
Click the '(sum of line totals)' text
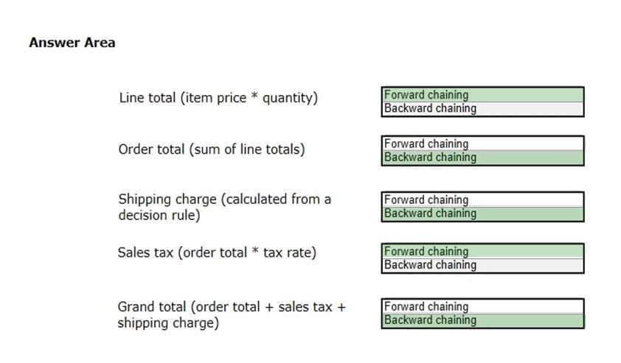pos(247,149)
